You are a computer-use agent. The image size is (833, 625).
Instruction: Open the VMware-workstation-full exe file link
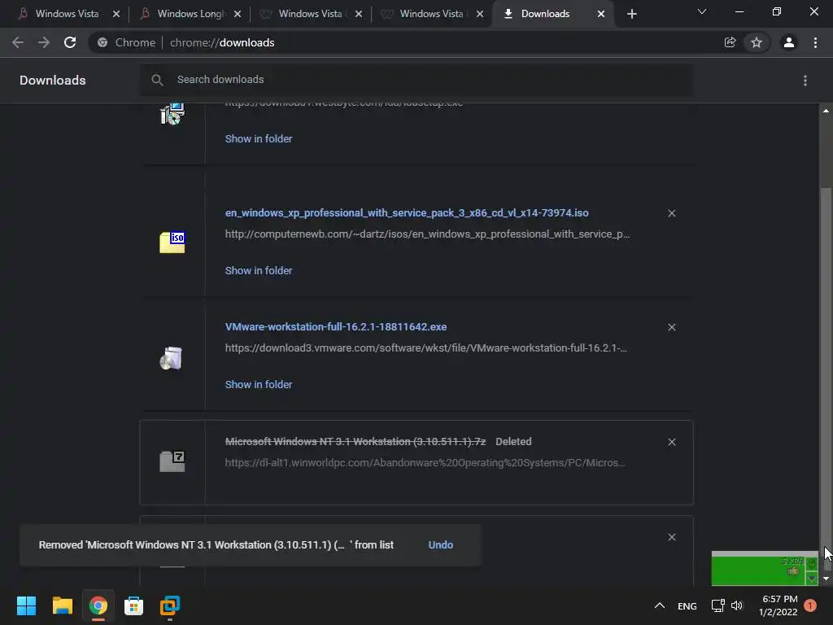pyautogui.click(x=336, y=326)
